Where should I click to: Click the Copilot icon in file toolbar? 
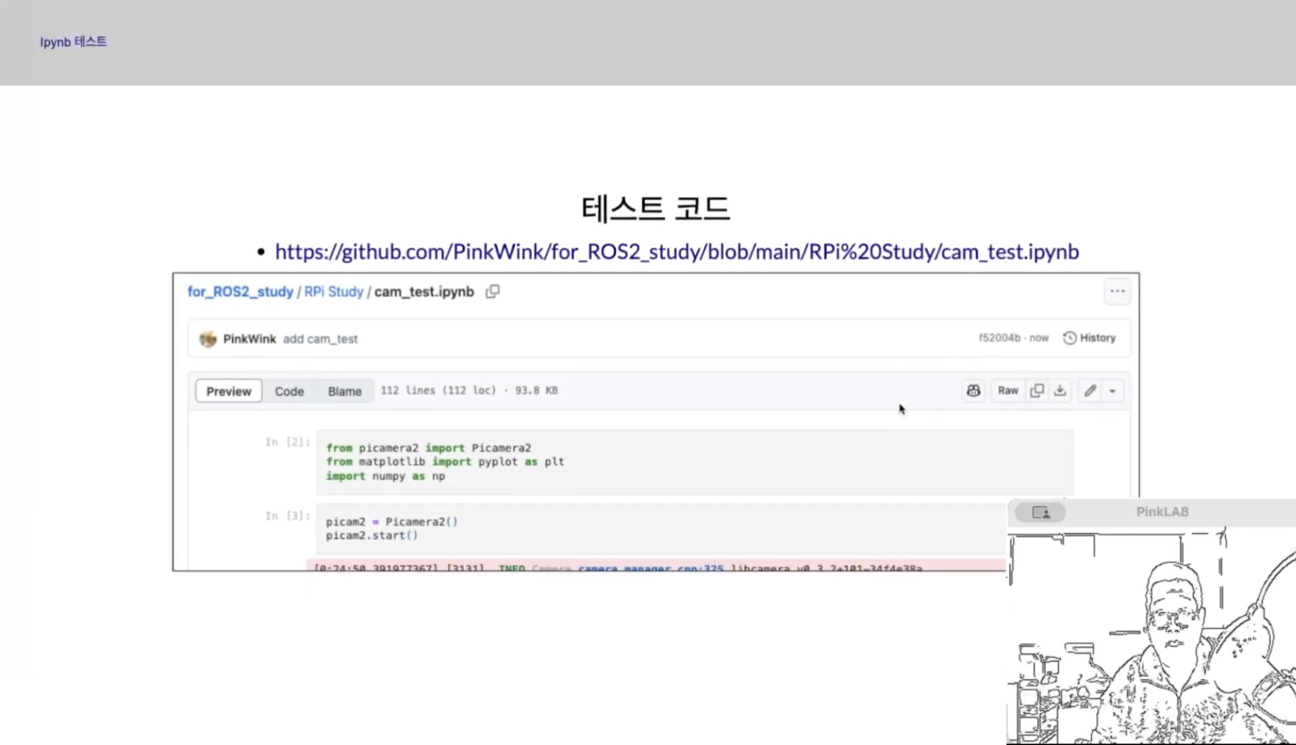973,391
